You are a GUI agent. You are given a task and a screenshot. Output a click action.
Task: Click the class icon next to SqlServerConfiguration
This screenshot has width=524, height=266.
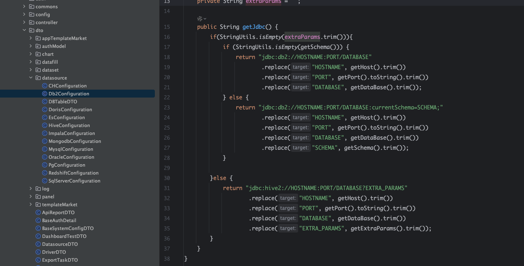45,181
